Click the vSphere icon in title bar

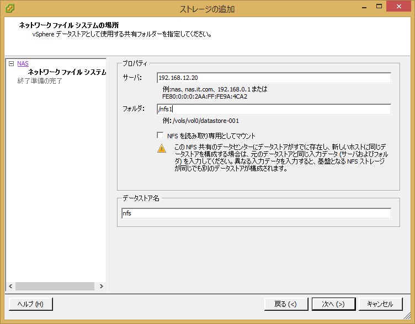(10, 8)
